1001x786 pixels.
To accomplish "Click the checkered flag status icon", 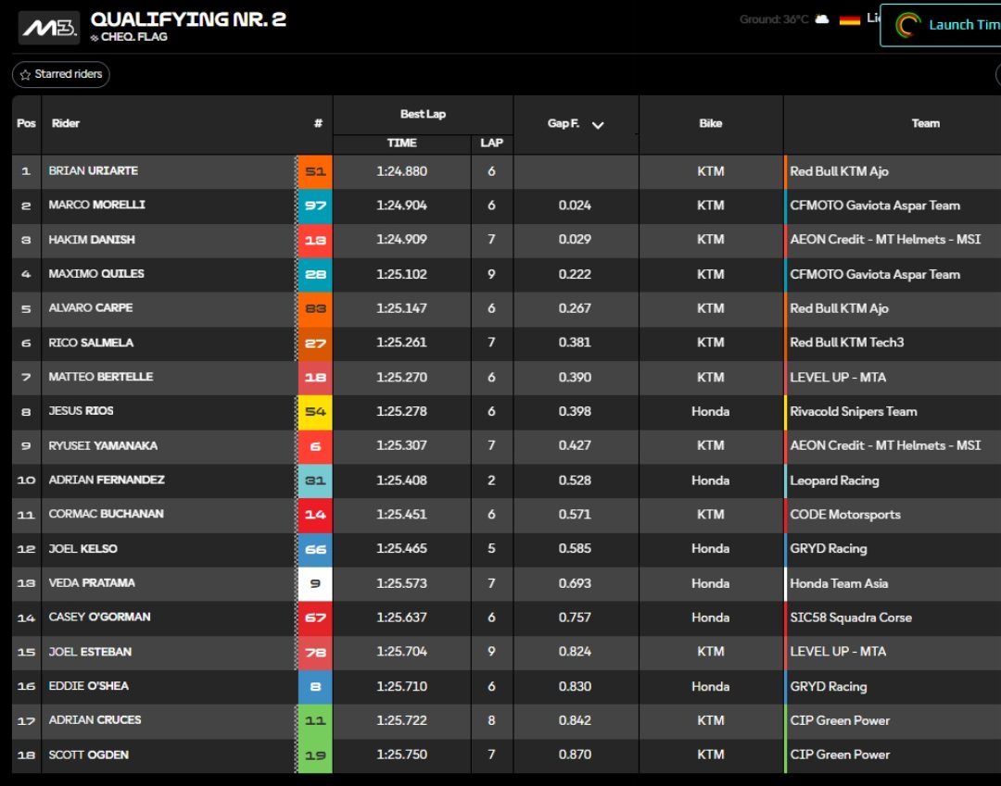I will pyautogui.click(x=95, y=38).
